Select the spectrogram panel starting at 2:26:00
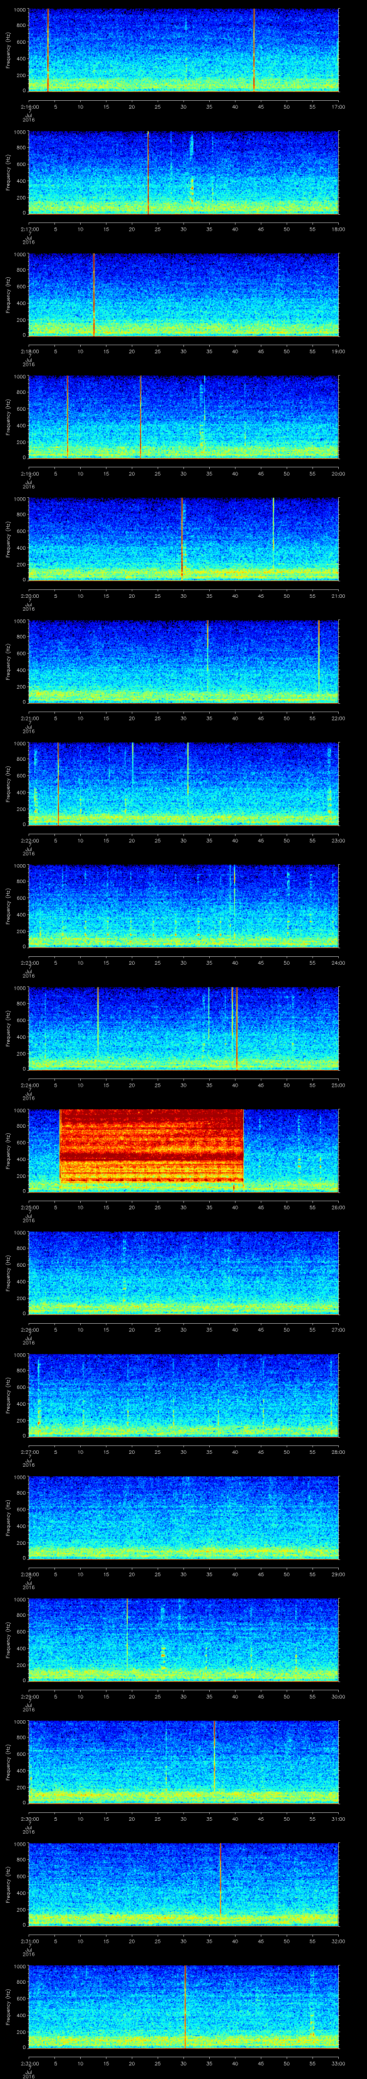367x2079 pixels. click(183, 1273)
